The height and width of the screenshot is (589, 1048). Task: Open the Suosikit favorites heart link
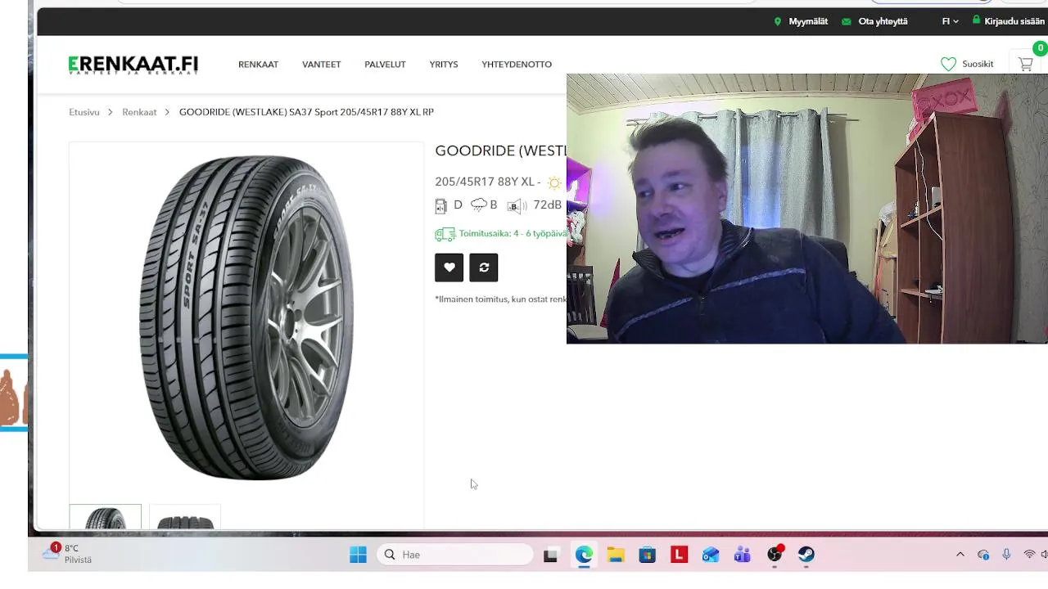click(x=967, y=64)
